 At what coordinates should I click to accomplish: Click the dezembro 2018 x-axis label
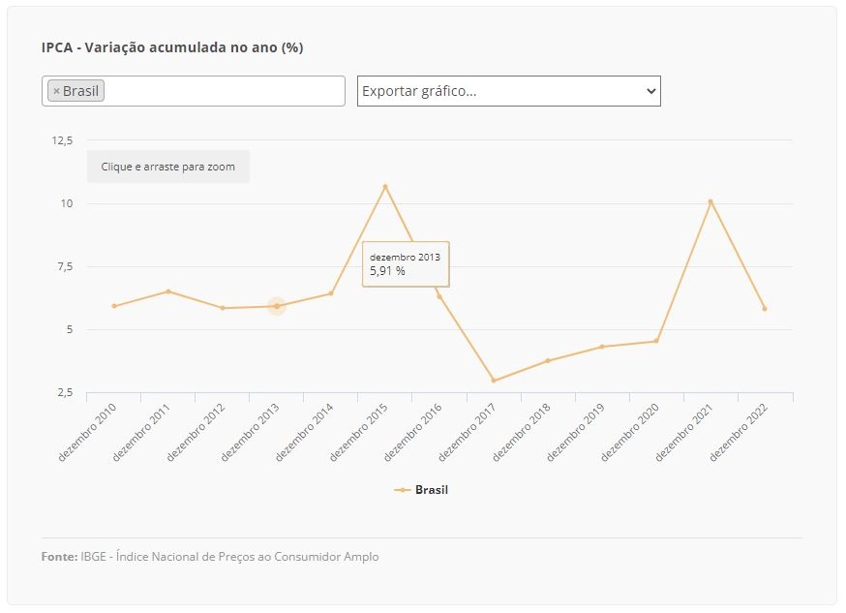pyautogui.click(x=521, y=432)
